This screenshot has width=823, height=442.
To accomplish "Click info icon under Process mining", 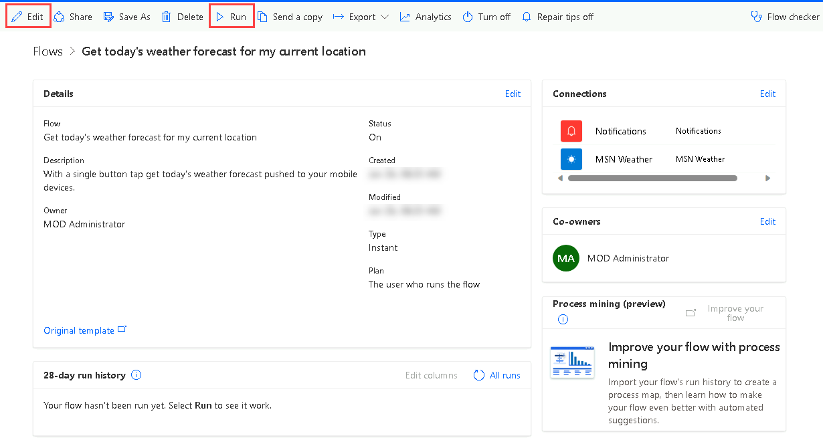I will pos(563,319).
